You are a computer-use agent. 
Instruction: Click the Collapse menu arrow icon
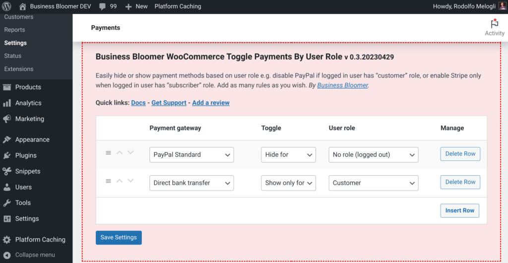tap(7, 255)
